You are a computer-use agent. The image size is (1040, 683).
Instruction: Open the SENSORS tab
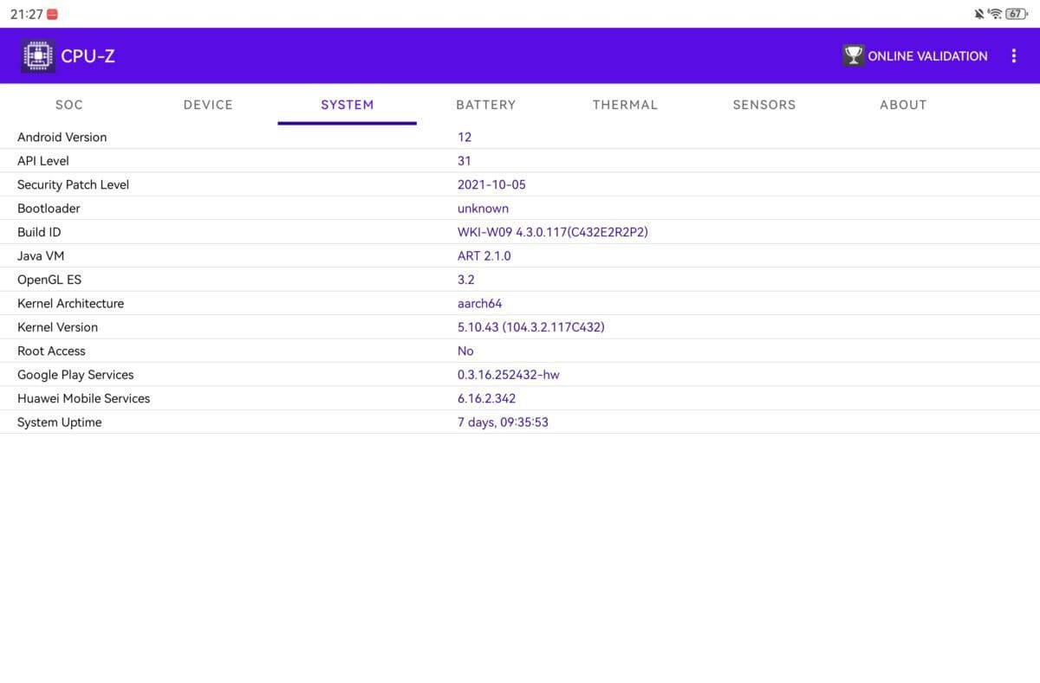click(764, 105)
